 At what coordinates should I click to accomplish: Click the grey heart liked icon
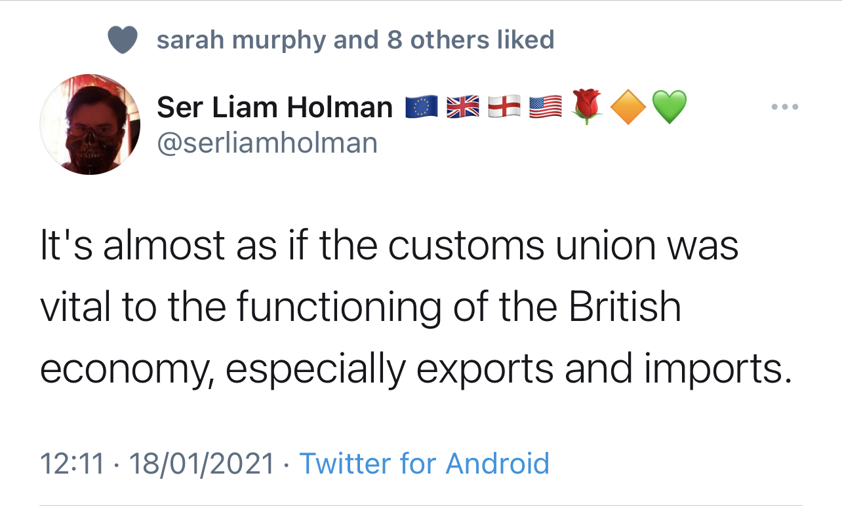(x=123, y=41)
